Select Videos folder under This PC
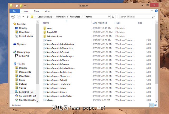169x114 pixels. (x=22, y=88)
